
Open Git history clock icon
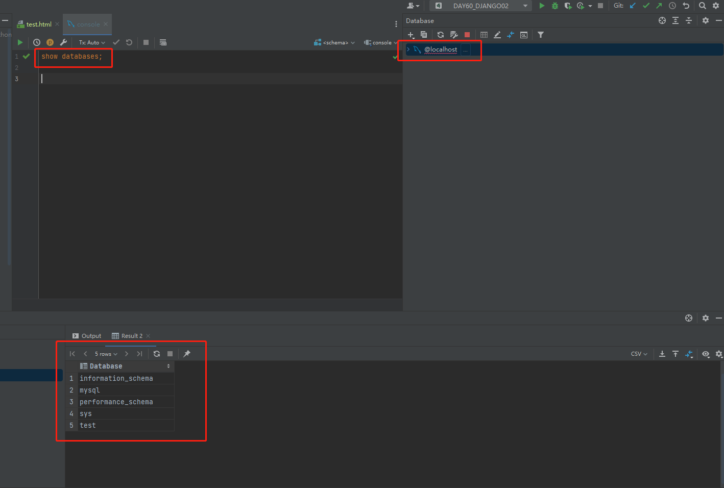point(672,6)
